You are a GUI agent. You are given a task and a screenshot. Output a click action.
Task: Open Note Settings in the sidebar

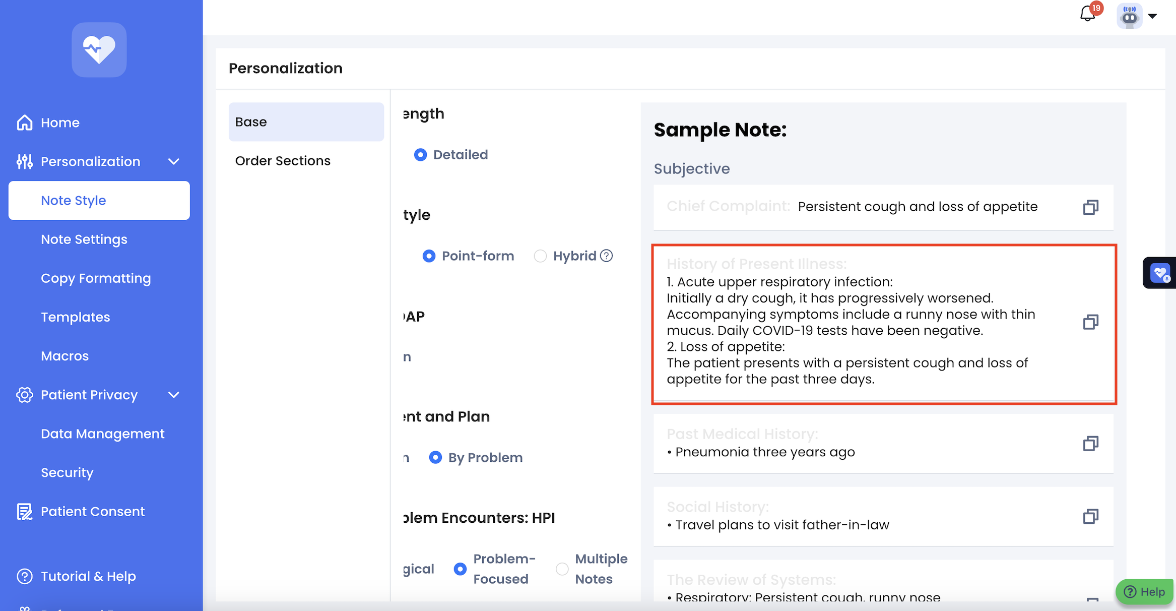84,239
